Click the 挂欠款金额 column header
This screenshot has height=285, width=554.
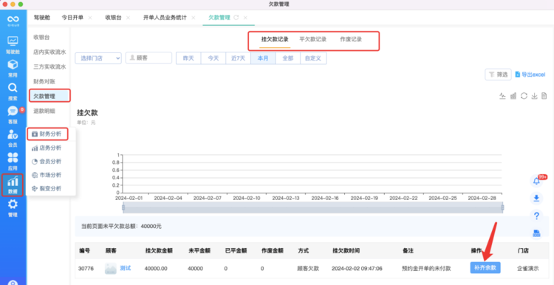(x=159, y=251)
